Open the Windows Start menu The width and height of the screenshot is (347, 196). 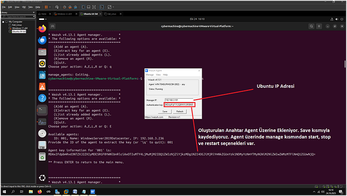tap(4, 192)
